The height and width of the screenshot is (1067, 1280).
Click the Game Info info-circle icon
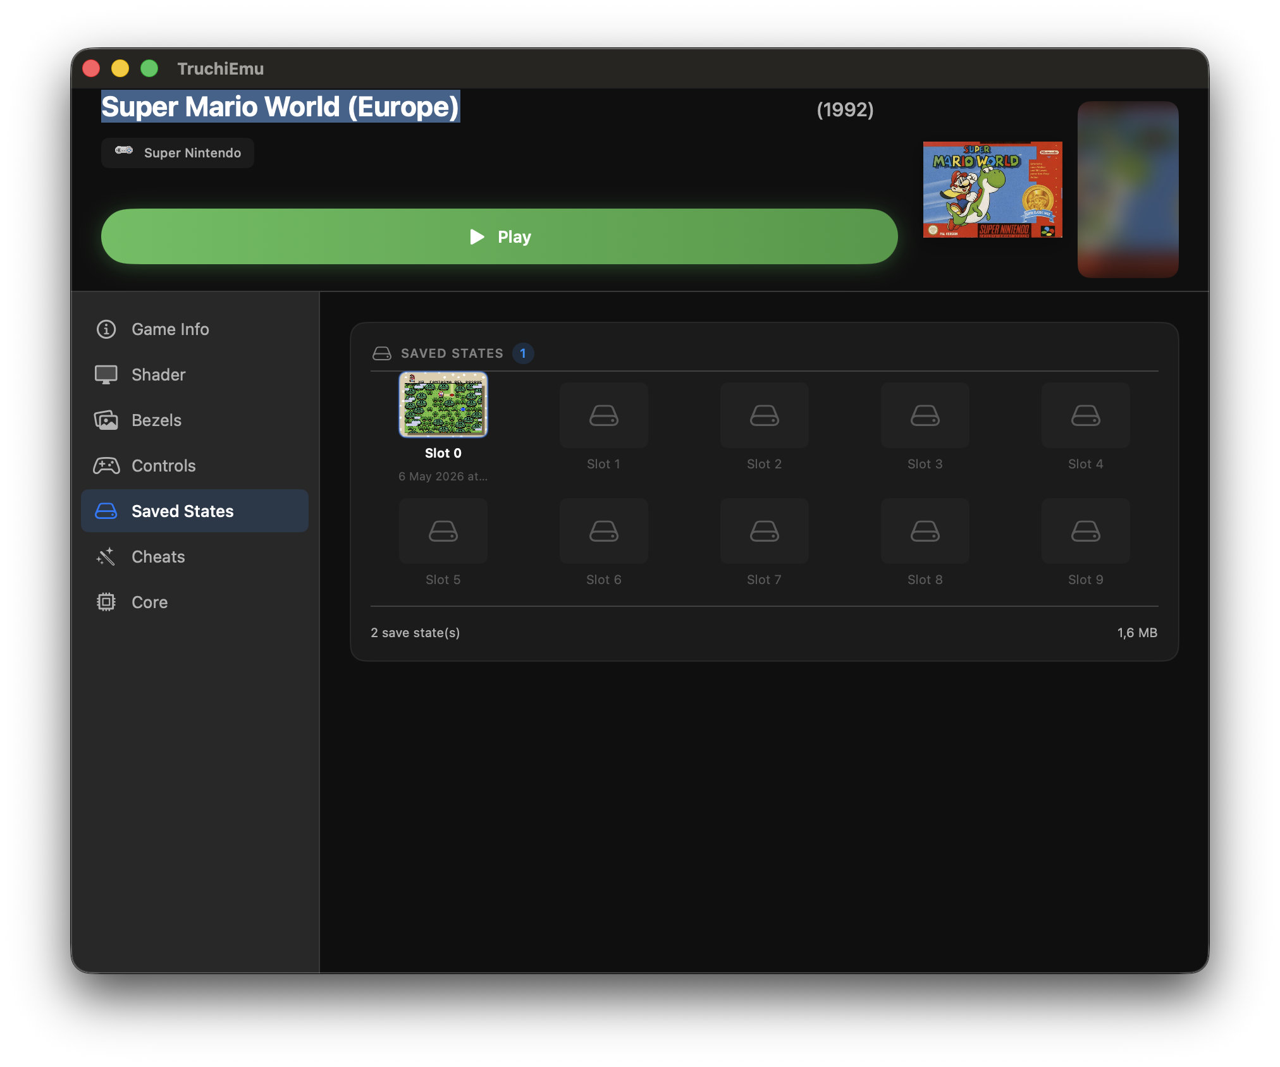coord(106,329)
